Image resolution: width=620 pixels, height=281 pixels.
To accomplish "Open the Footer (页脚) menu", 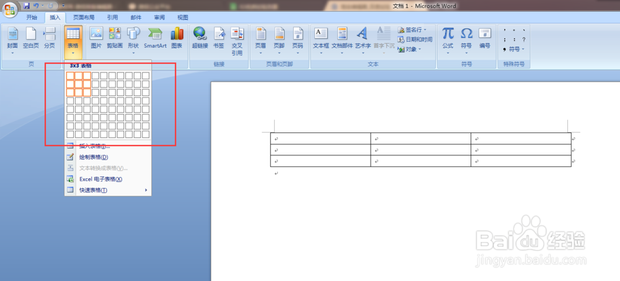I will tap(279, 41).
